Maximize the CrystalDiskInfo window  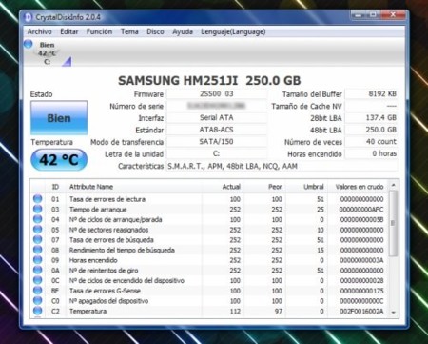tap(373, 14)
